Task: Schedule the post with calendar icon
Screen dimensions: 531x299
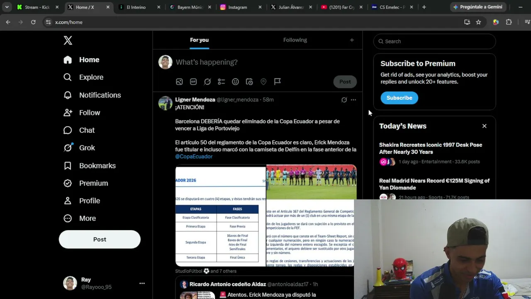Action: (249, 82)
